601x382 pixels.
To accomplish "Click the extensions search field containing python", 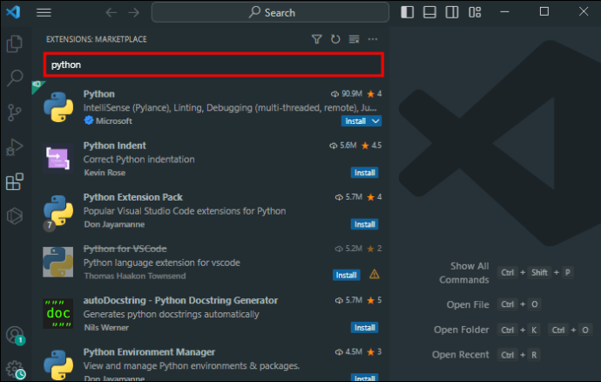I will click(214, 65).
